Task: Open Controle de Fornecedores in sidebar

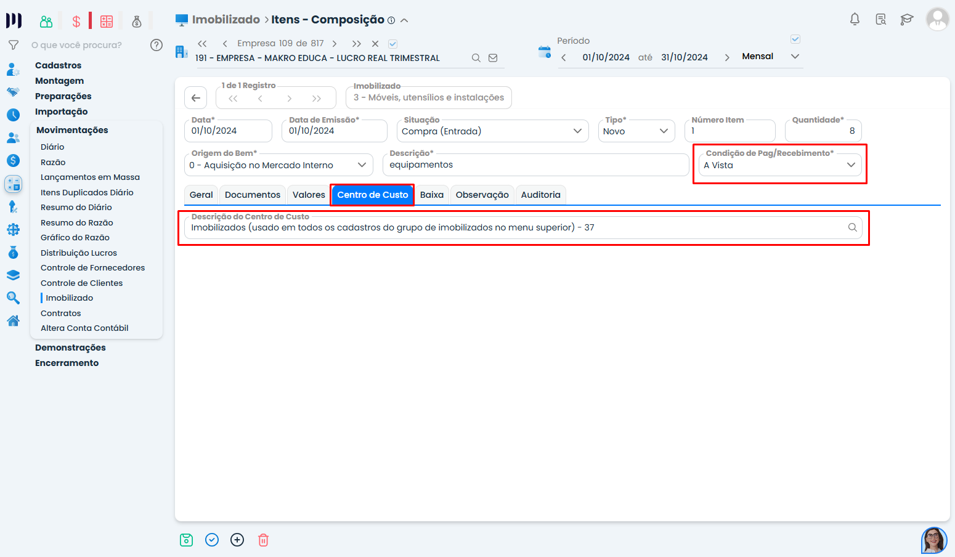Action: coord(92,268)
